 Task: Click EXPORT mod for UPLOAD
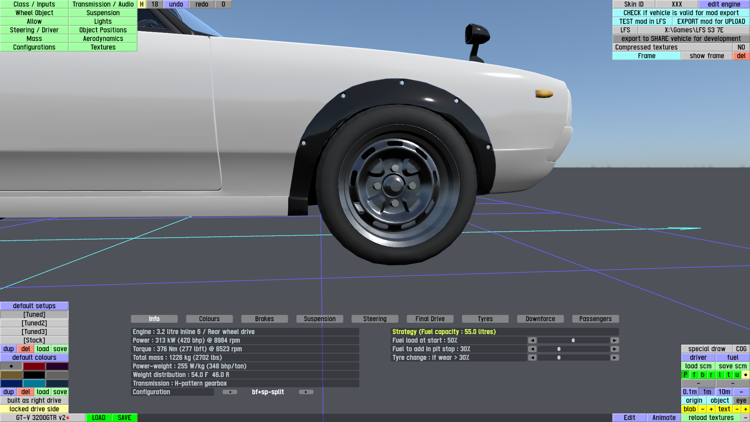711,21
